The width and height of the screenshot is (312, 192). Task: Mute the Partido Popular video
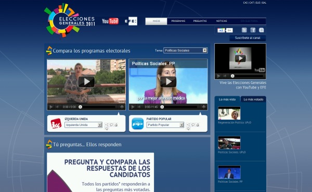click(x=139, y=107)
